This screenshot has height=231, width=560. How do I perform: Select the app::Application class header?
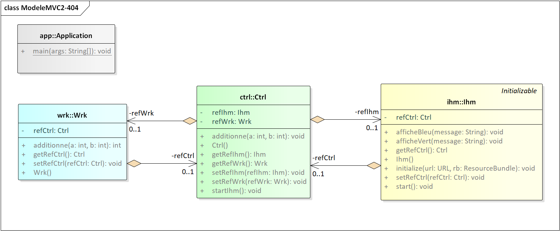pos(66,36)
